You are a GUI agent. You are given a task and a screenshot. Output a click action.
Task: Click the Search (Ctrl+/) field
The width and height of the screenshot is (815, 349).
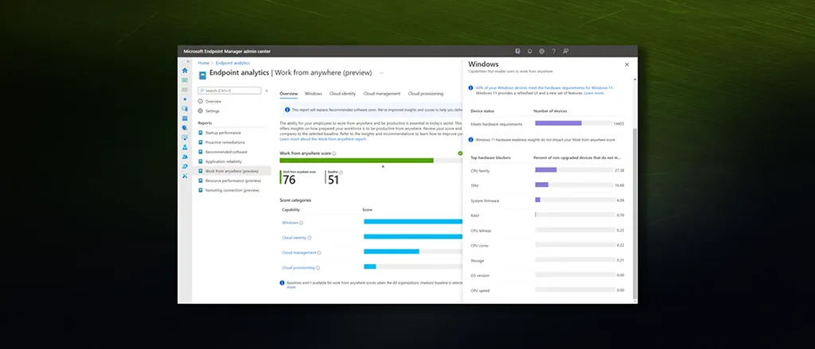[229, 91]
